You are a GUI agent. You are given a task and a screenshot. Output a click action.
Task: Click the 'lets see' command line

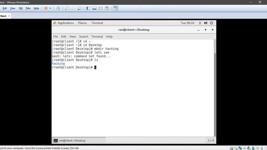tap(81, 52)
